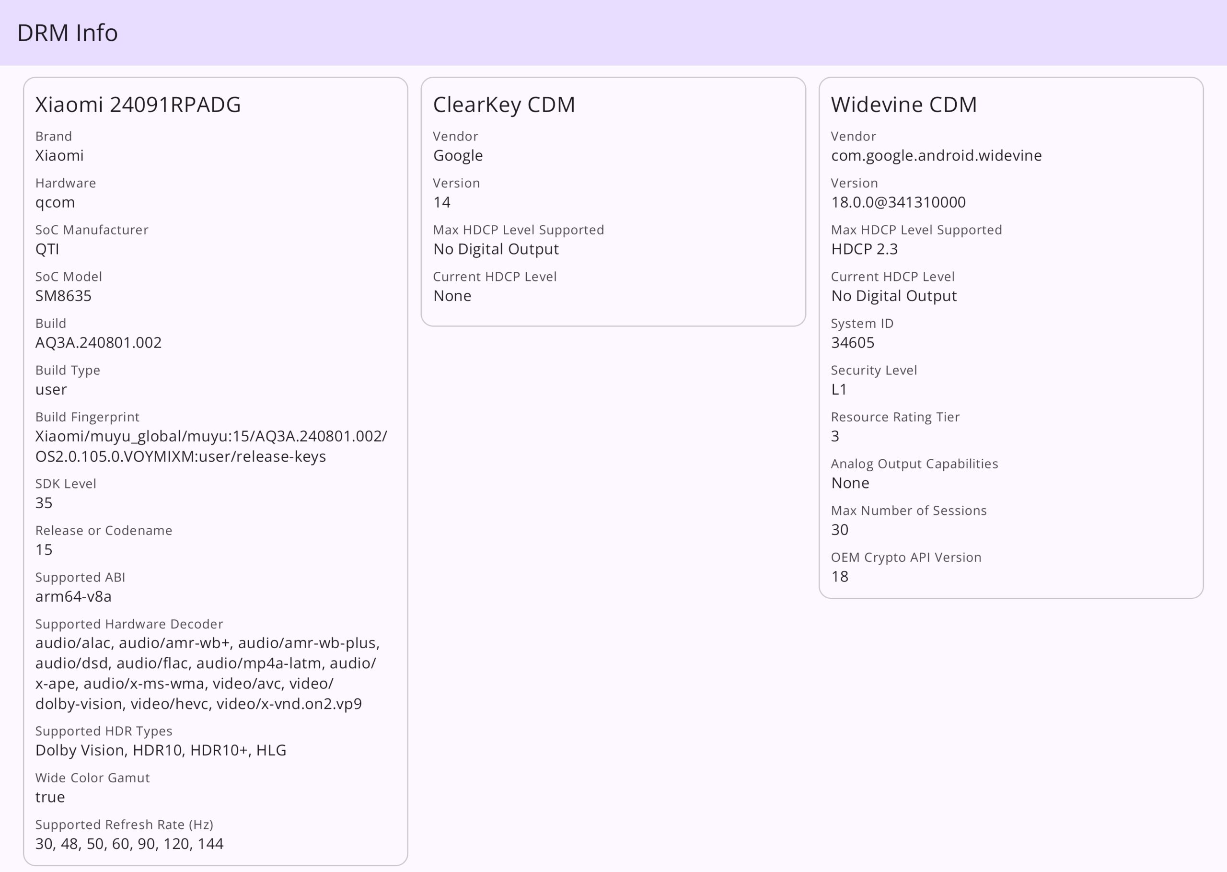Viewport: 1227px width, 872px height.
Task: Click the Resource Rating Tier label
Action: click(x=895, y=418)
